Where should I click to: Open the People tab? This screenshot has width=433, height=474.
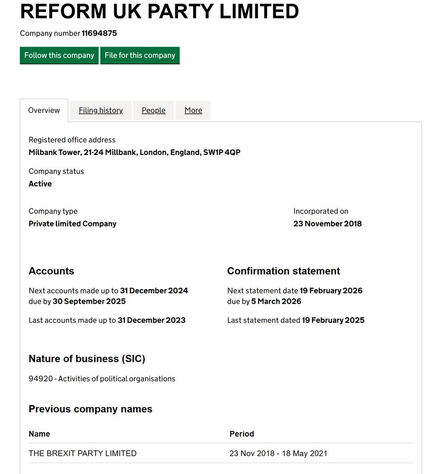[x=153, y=110]
